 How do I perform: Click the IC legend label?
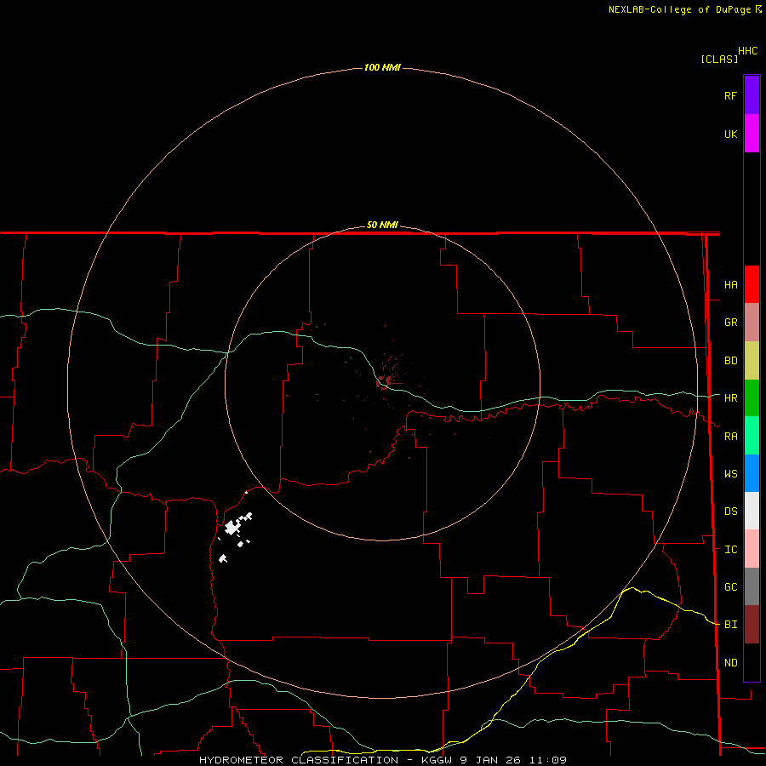730,550
